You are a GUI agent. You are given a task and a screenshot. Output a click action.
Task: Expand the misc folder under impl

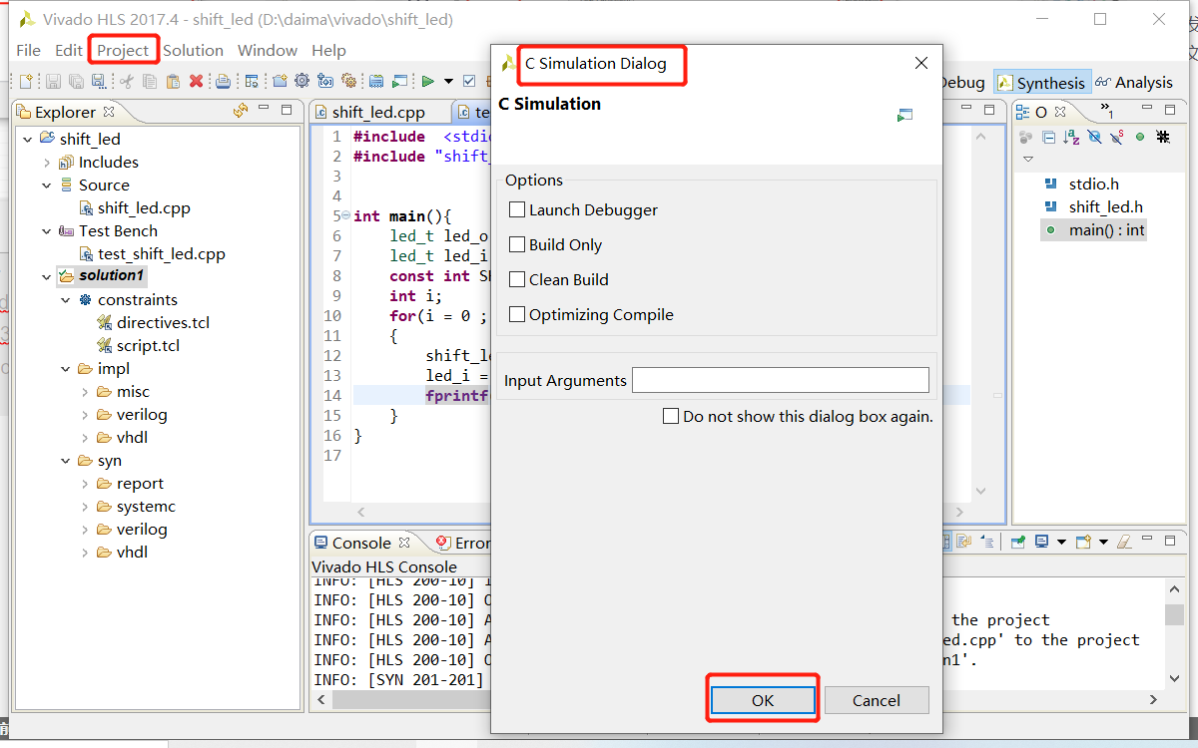(85, 391)
